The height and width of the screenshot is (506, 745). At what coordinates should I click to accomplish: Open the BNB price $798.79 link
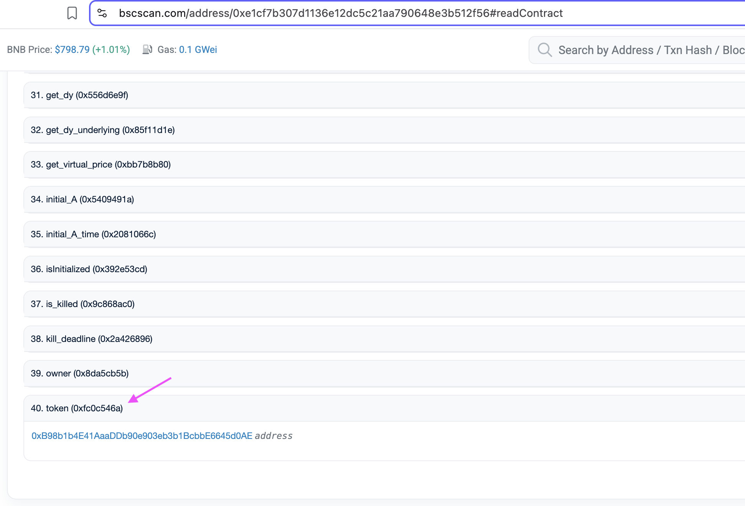tap(72, 50)
